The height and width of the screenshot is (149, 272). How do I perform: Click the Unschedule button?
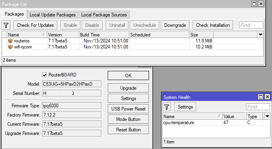pyautogui.click(x=145, y=25)
